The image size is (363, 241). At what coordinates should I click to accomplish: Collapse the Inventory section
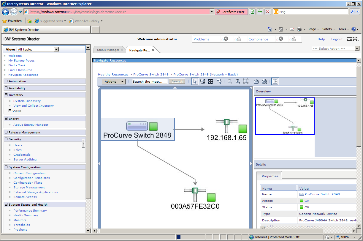(6, 95)
